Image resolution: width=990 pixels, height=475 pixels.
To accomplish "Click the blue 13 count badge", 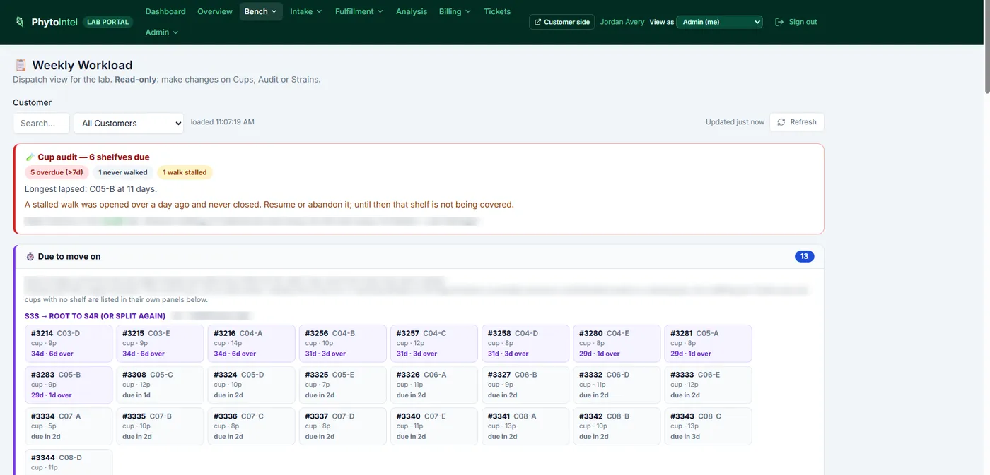I will click(804, 256).
